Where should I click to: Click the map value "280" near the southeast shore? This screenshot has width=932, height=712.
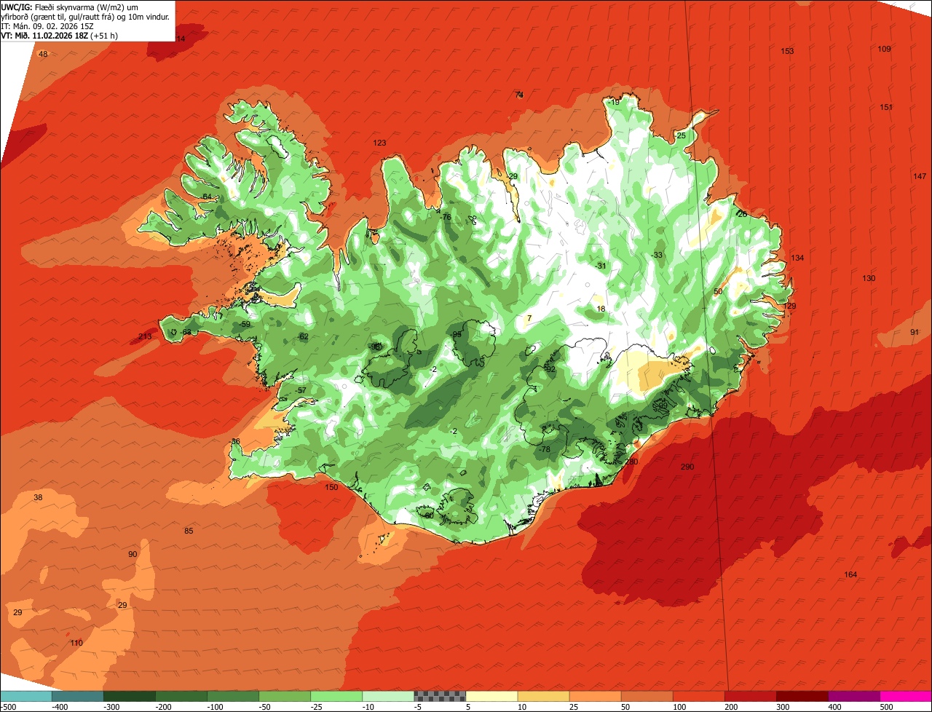click(x=631, y=462)
